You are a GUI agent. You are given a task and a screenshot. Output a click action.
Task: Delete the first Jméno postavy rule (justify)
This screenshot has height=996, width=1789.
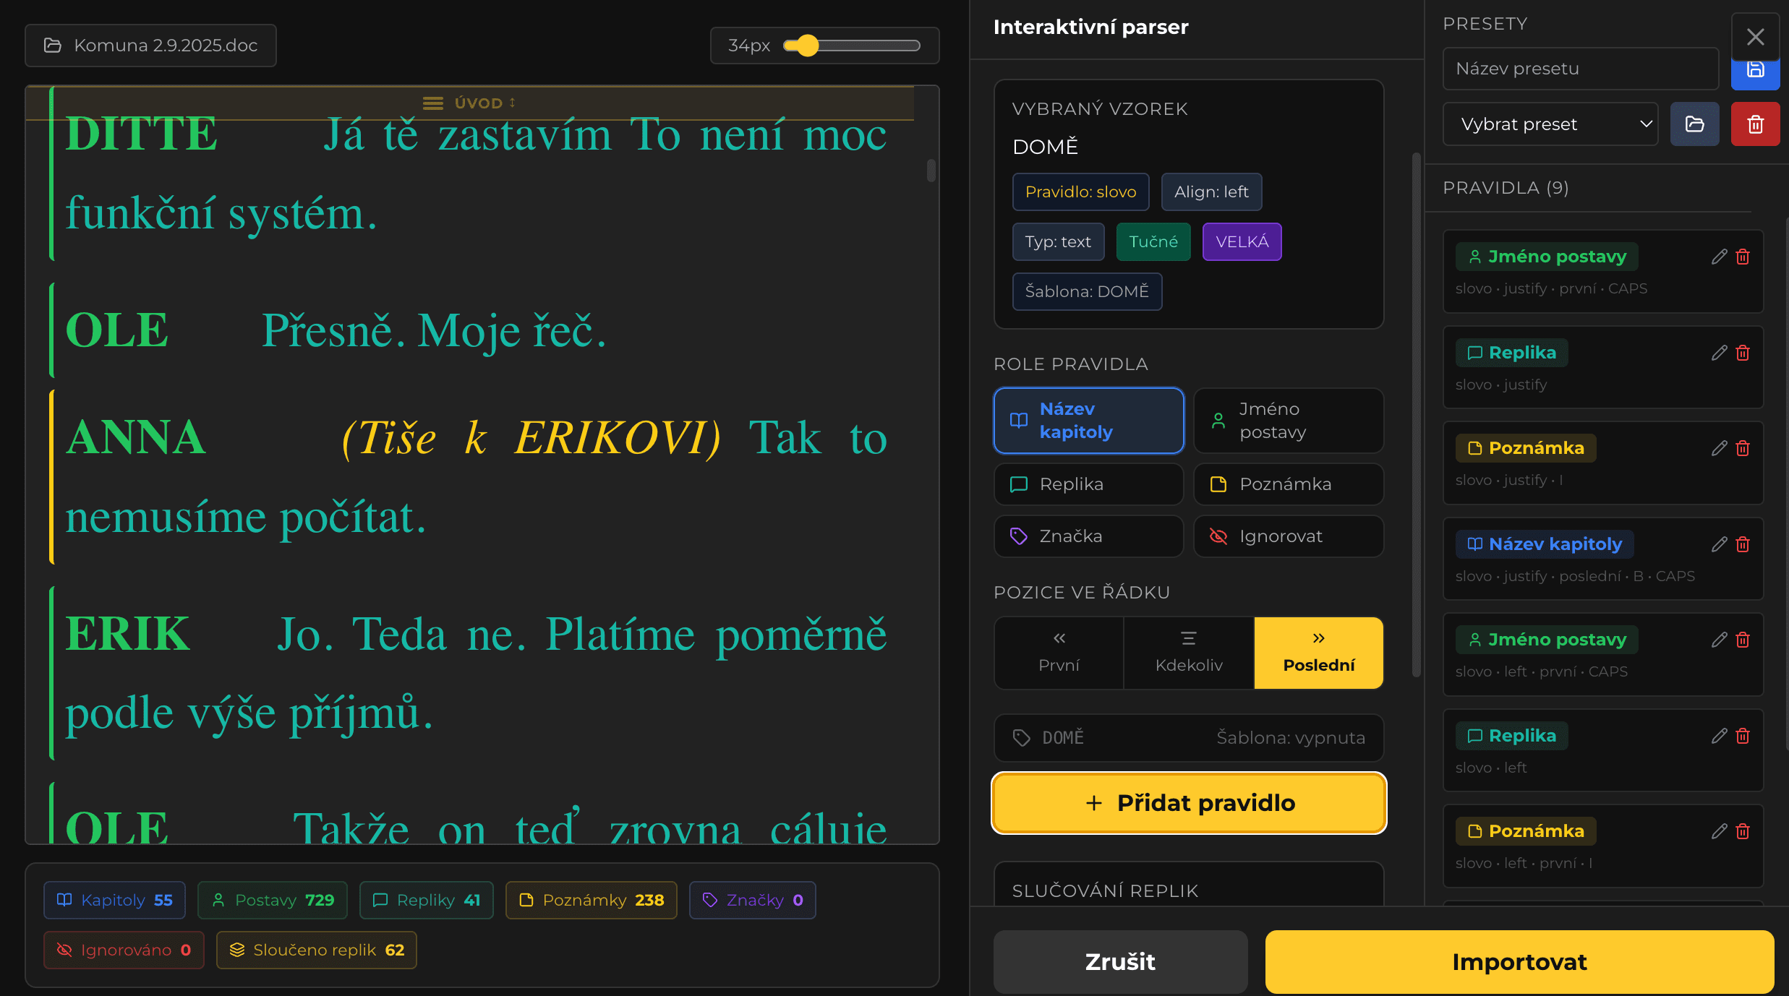(x=1743, y=257)
